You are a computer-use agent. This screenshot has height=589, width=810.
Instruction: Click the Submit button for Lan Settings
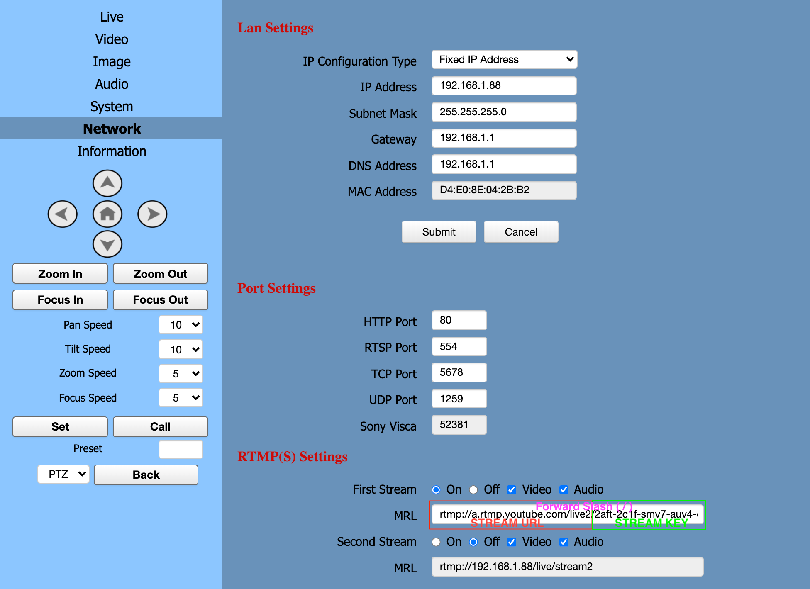[x=439, y=232]
